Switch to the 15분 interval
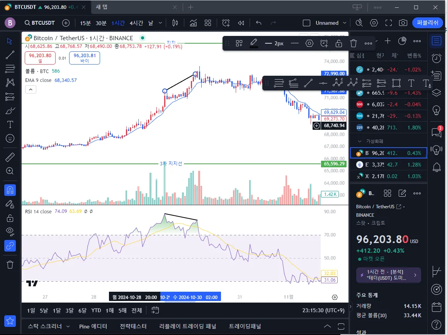 point(85,23)
